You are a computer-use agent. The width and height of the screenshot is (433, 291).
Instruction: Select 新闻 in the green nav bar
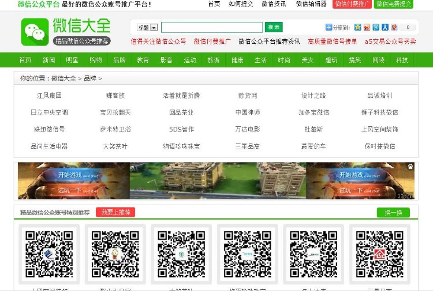click(48, 60)
